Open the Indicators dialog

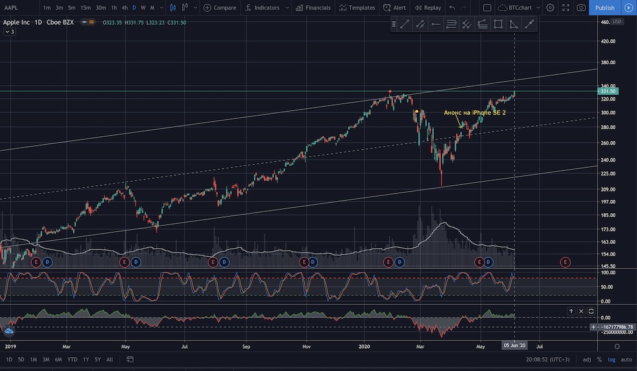[263, 7]
